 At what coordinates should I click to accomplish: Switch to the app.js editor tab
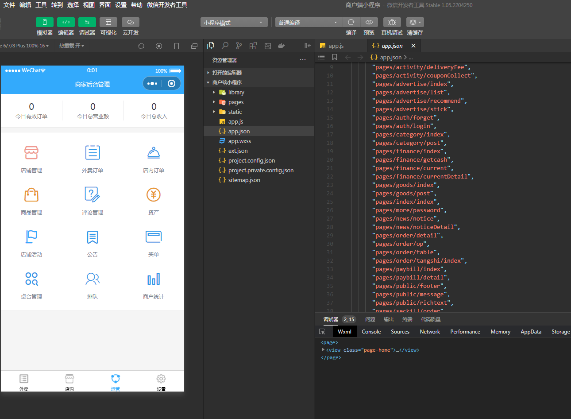tap(336, 46)
